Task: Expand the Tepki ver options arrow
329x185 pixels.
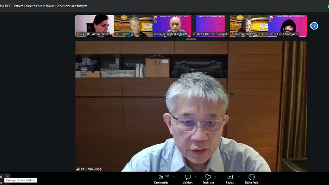Action: point(215,177)
